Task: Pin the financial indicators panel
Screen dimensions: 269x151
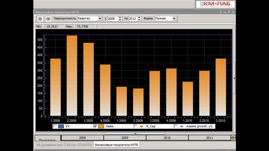Action: [x=229, y=12]
